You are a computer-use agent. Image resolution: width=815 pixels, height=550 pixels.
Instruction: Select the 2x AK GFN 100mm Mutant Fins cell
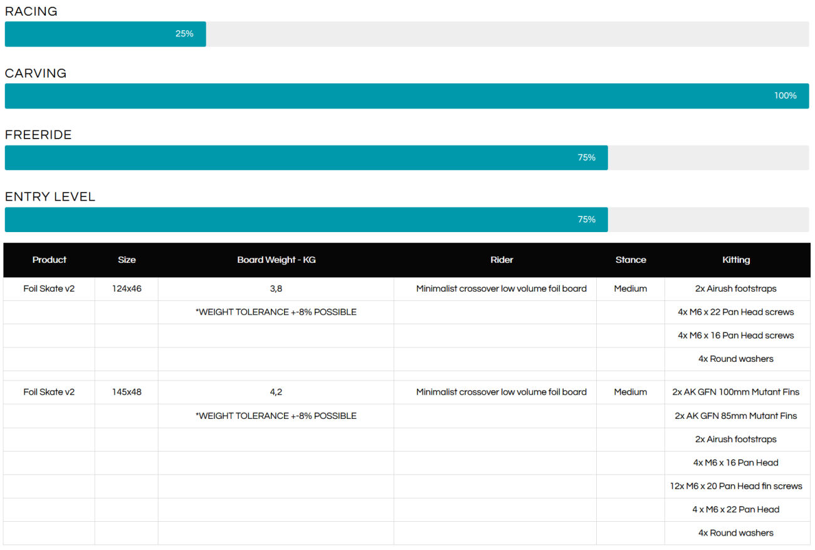[736, 393]
